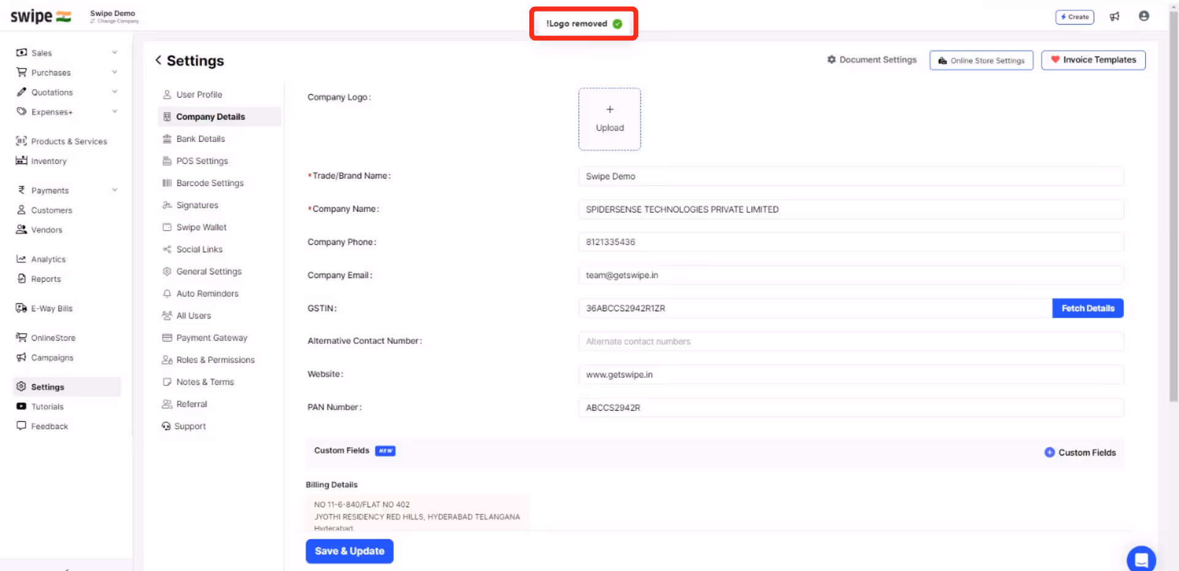
Task: Click the Create button in header
Action: coord(1075,17)
